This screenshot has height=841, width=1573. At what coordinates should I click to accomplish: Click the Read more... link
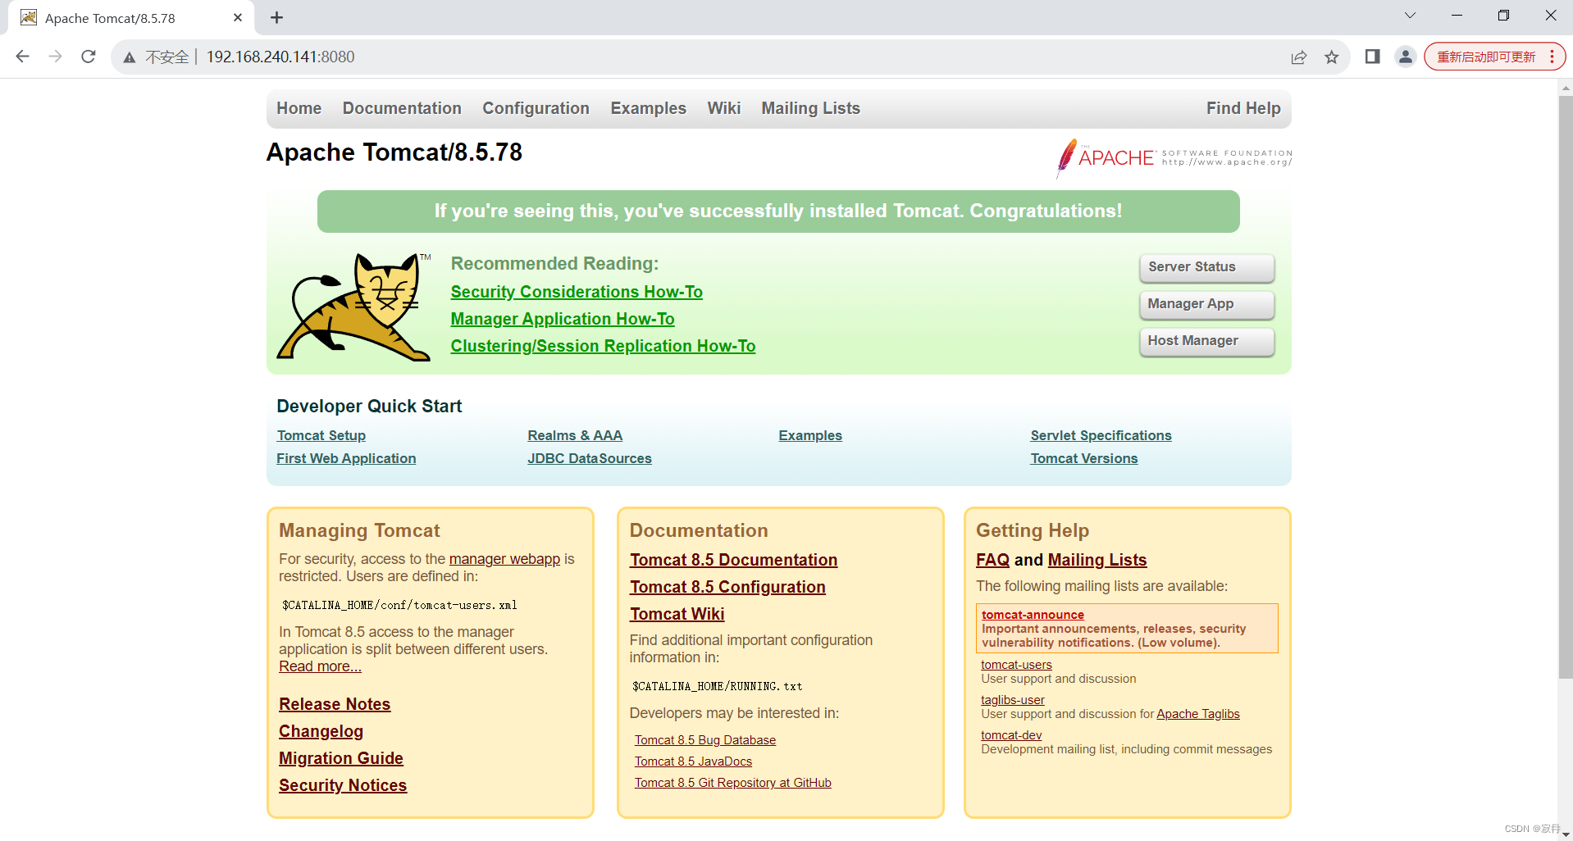[x=320, y=666]
